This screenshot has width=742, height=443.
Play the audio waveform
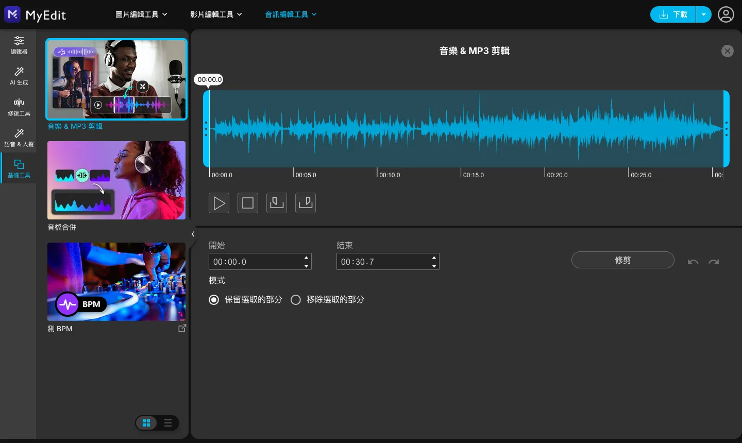(x=219, y=203)
